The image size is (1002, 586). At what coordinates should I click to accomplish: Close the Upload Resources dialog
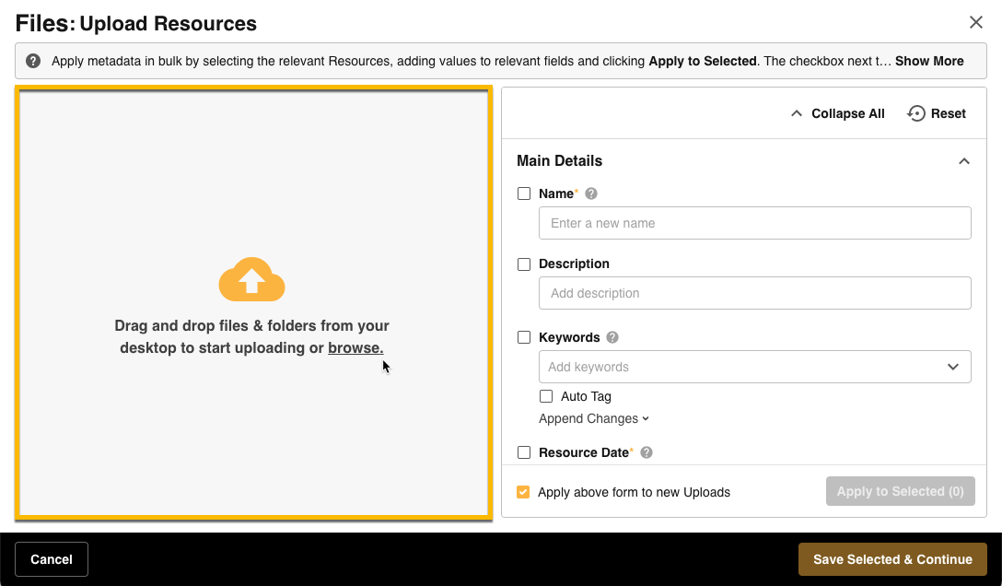pos(976,23)
